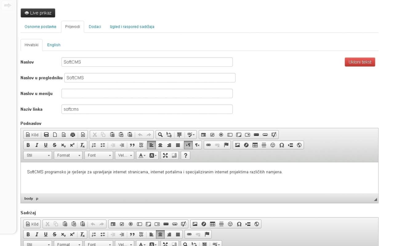Toggle Italic in Podnaslov editor
Viewport: 394px width, 246px height.
37,145
